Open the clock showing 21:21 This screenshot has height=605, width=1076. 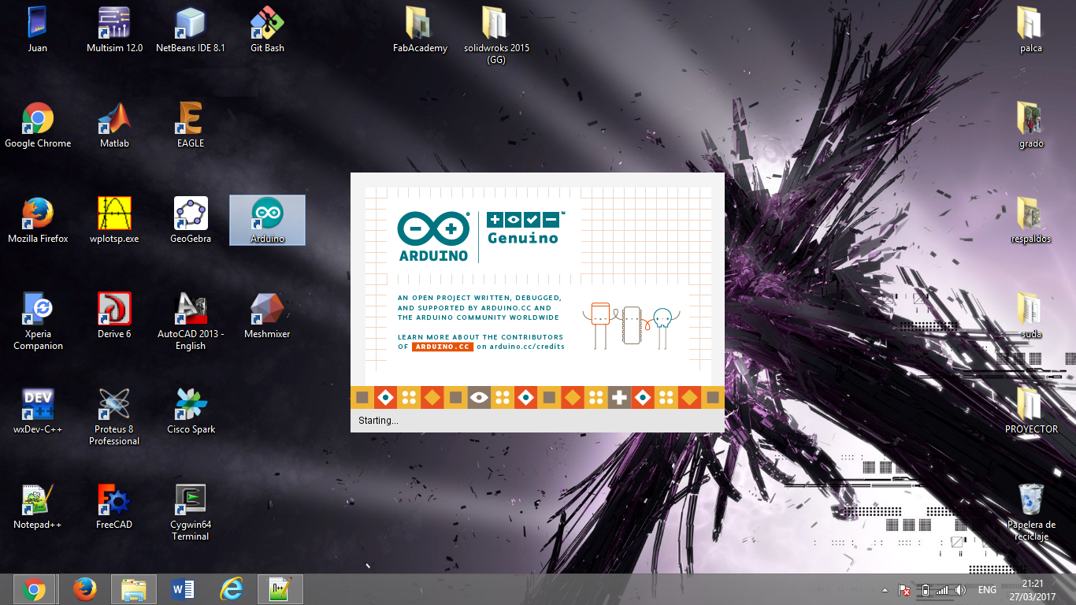click(1033, 590)
